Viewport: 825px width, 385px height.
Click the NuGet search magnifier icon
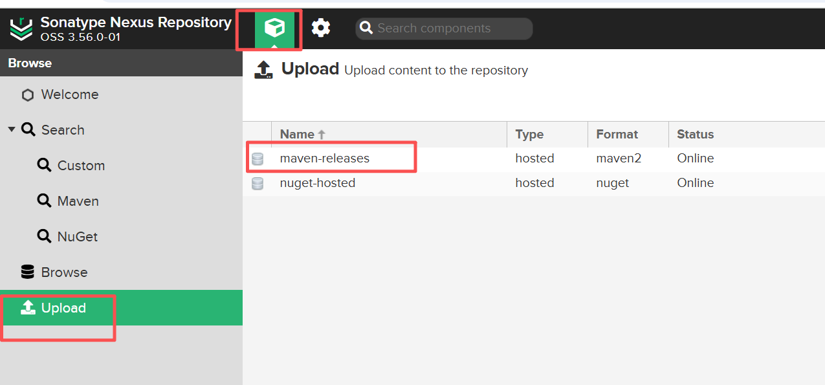click(44, 236)
